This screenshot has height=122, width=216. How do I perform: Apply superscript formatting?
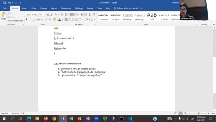(x=45, y=20)
